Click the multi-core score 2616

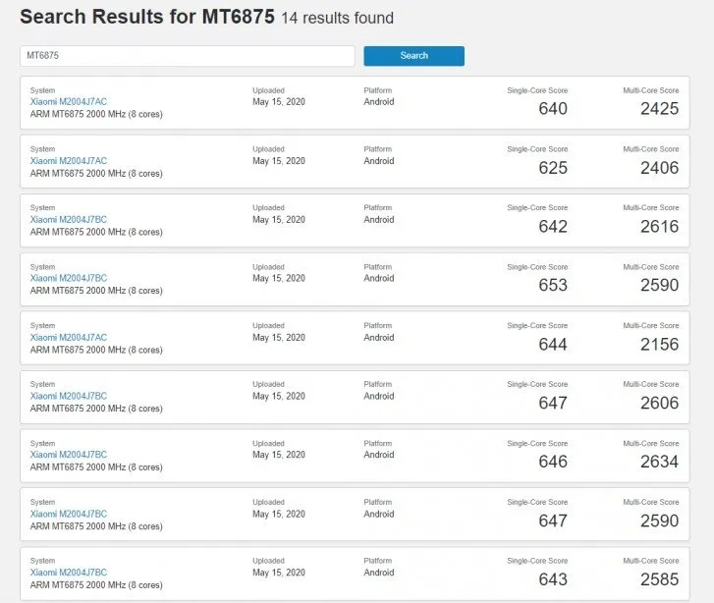[659, 227]
